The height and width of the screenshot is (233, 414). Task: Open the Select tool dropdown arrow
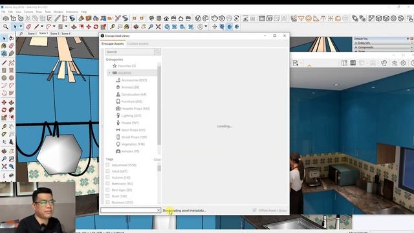point(21,27)
